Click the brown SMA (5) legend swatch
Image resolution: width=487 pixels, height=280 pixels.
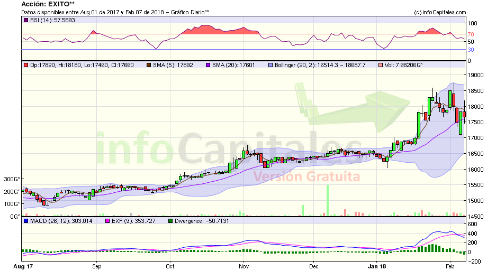(x=149, y=65)
